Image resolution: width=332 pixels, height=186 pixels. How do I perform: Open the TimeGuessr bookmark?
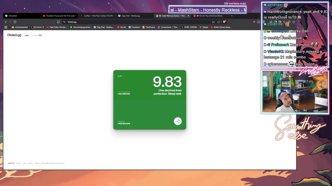(x=148, y=27)
